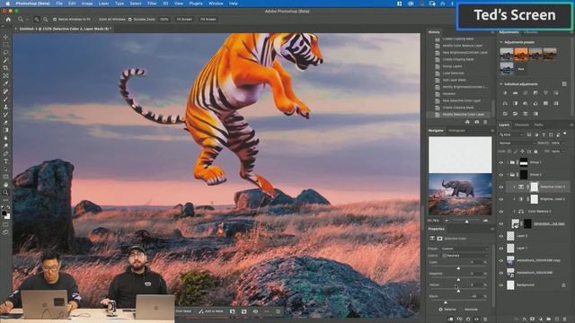Switch to the Histogram tab
Screen dimensions: 575x323
pos(457,130)
